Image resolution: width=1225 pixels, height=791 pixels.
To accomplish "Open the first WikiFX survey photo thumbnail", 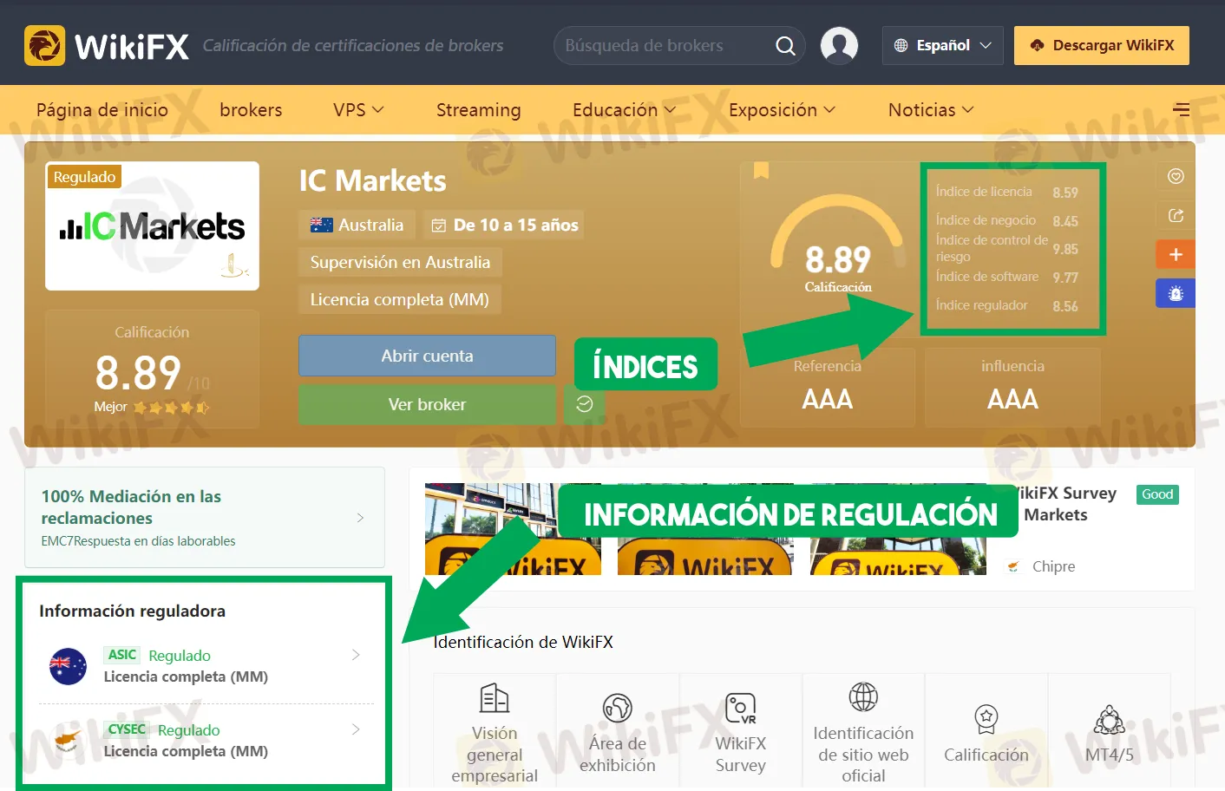I will 513,529.
